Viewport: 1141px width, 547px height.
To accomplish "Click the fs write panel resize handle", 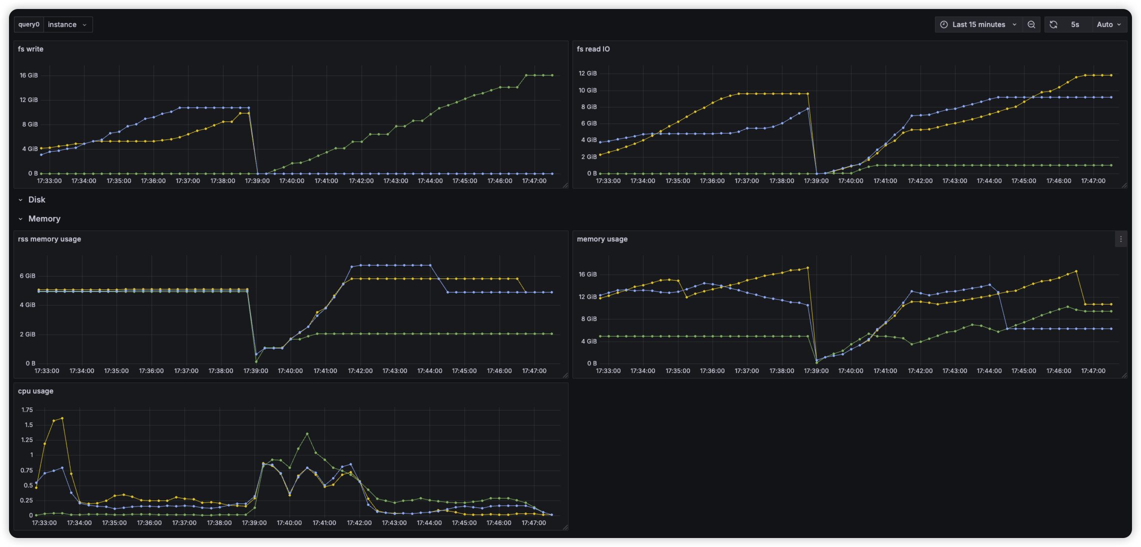I will [x=565, y=185].
